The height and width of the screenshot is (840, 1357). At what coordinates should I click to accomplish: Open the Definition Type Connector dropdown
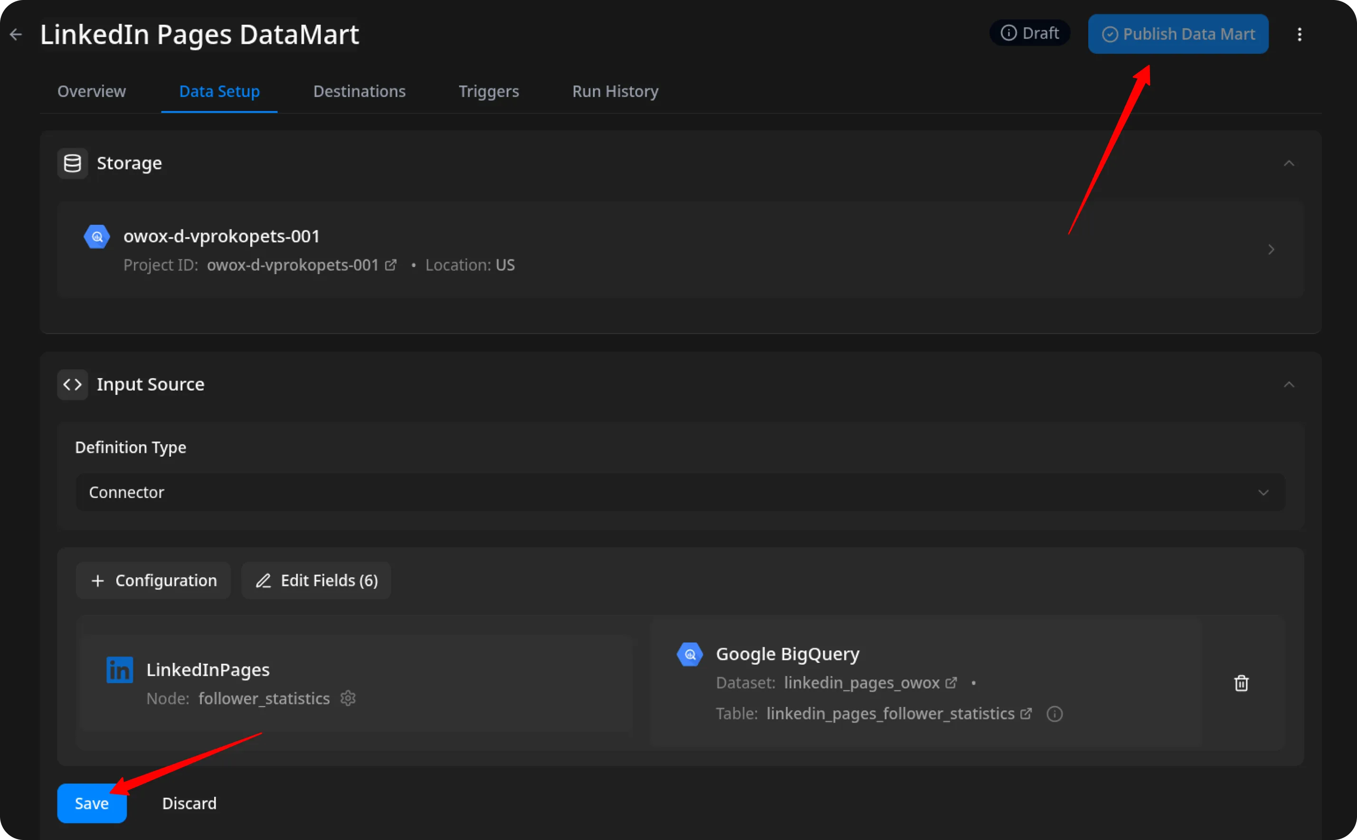(x=680, y=492)
